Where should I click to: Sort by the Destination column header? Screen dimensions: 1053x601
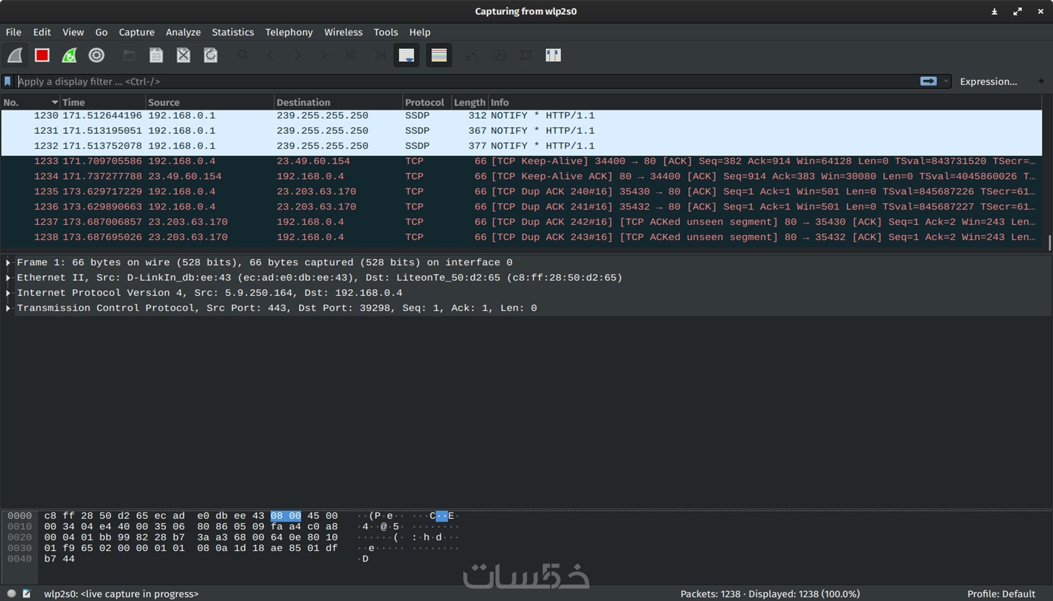[338, 102]
